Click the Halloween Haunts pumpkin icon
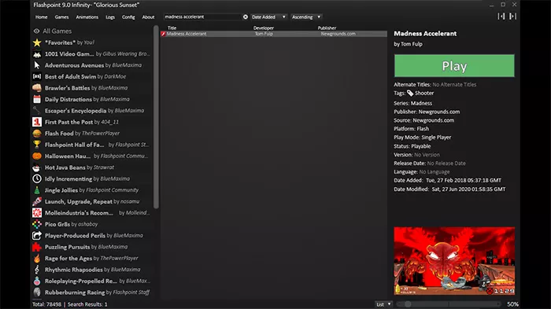The width and height of the screenshot is (551, 309). tap(37, 156)
